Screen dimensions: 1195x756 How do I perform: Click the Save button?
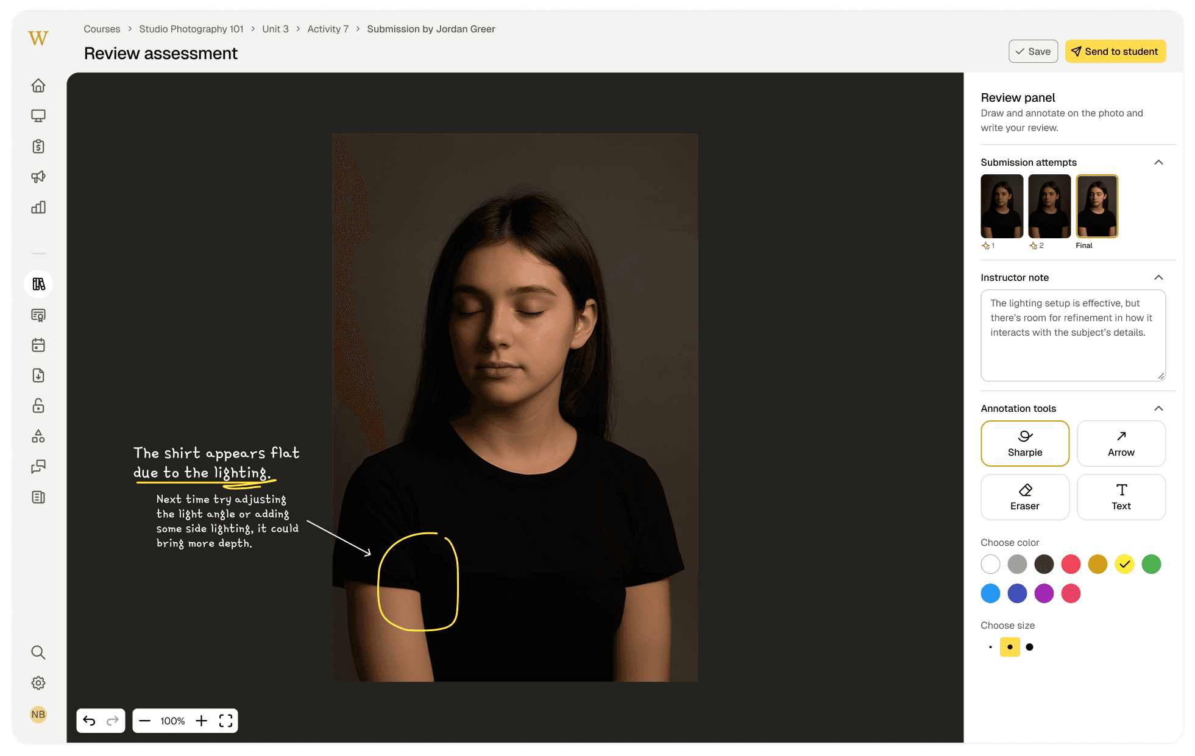1033,51
